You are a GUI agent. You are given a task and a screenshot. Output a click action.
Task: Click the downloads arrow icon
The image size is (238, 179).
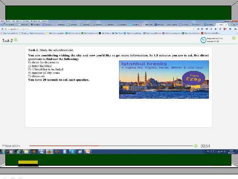pos(211,29)
